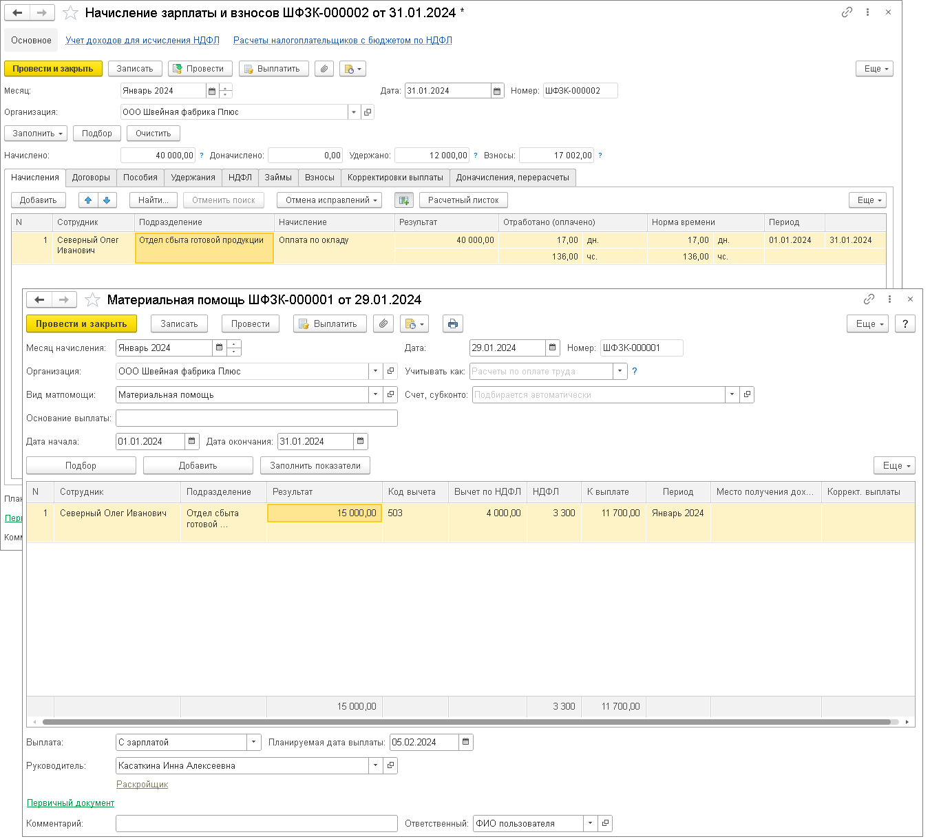The width and height of the screenshot is (930, 839).
Task: Click Основание выплаты input field
Action: [x=257, y=418]
